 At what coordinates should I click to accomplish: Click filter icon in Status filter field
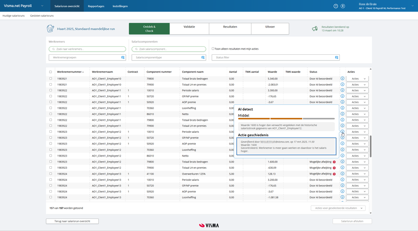click(337, 58)
